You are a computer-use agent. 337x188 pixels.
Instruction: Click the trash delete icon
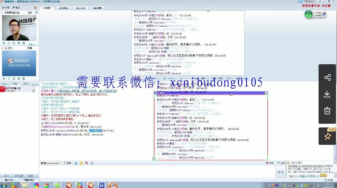tap(327, 111)
